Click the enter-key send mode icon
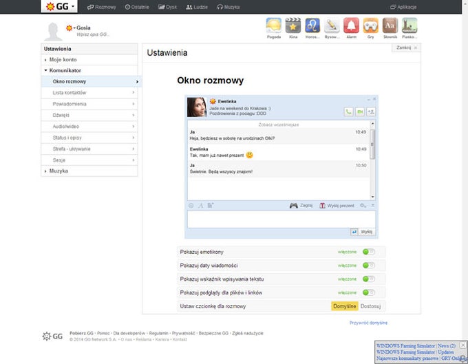 tap(354, 232)
